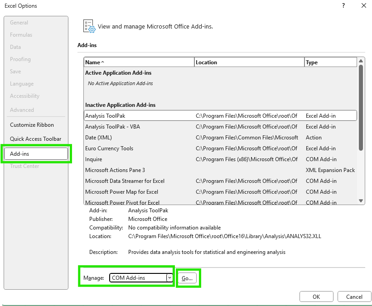Click the add-ins list scroll up arrow
The height and width of the screenshot is (306, 372).
tap(361, 61)
